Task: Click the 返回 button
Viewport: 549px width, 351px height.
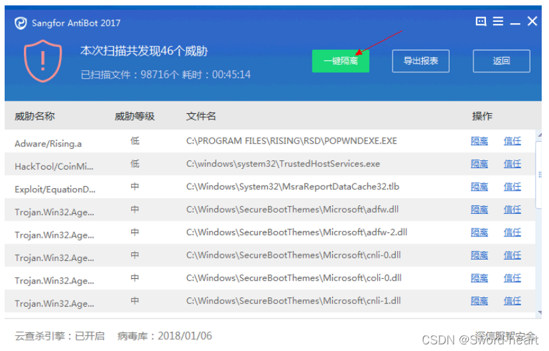Action: click(501, 61)
